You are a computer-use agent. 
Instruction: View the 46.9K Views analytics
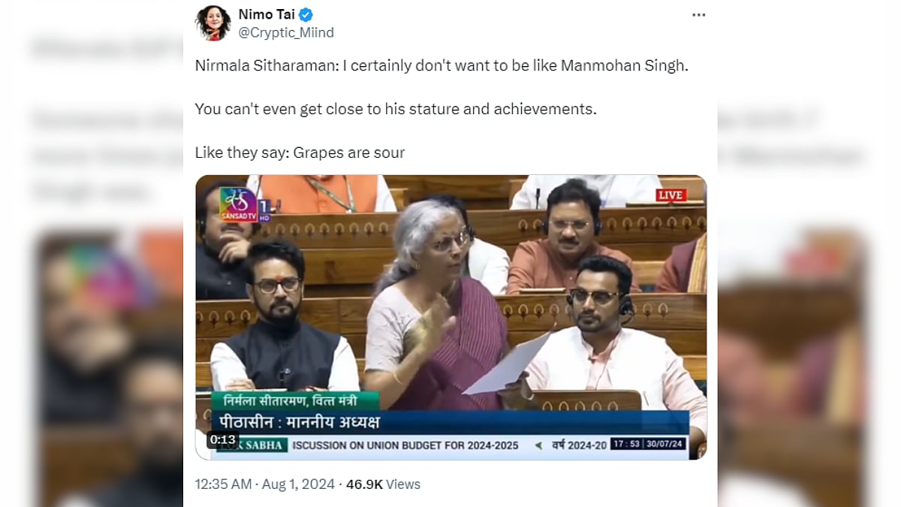coord(383,484)
